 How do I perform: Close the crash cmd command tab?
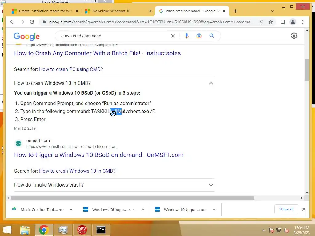(224, 11)
